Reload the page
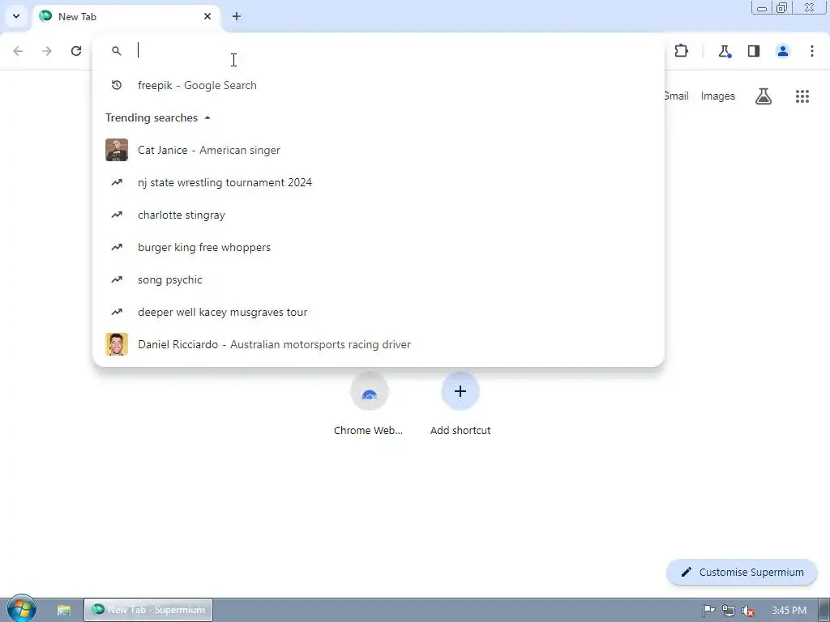 (76, 51)
